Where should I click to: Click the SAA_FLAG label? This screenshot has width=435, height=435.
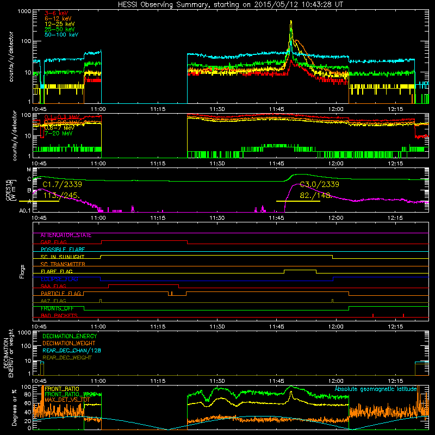tap(53, 287)
